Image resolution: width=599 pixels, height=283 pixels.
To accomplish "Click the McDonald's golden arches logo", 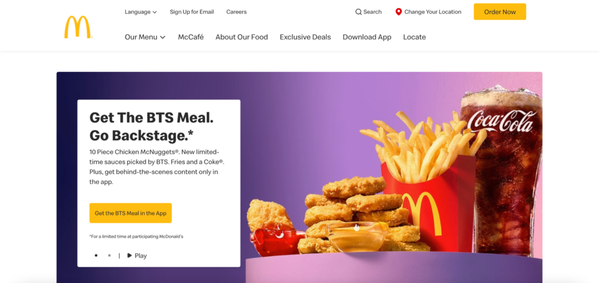I will point(78,27).
